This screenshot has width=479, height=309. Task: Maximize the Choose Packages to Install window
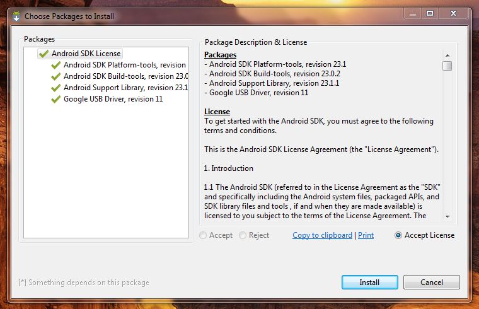(x=430, y=14)
